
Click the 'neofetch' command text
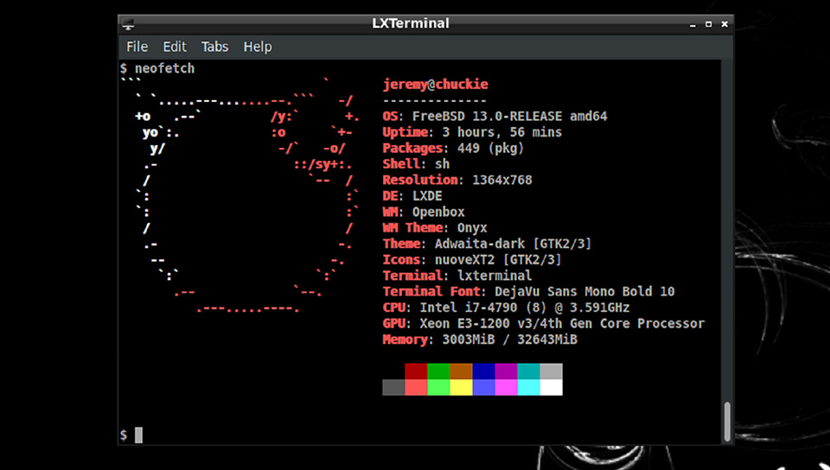coord(164,68)
